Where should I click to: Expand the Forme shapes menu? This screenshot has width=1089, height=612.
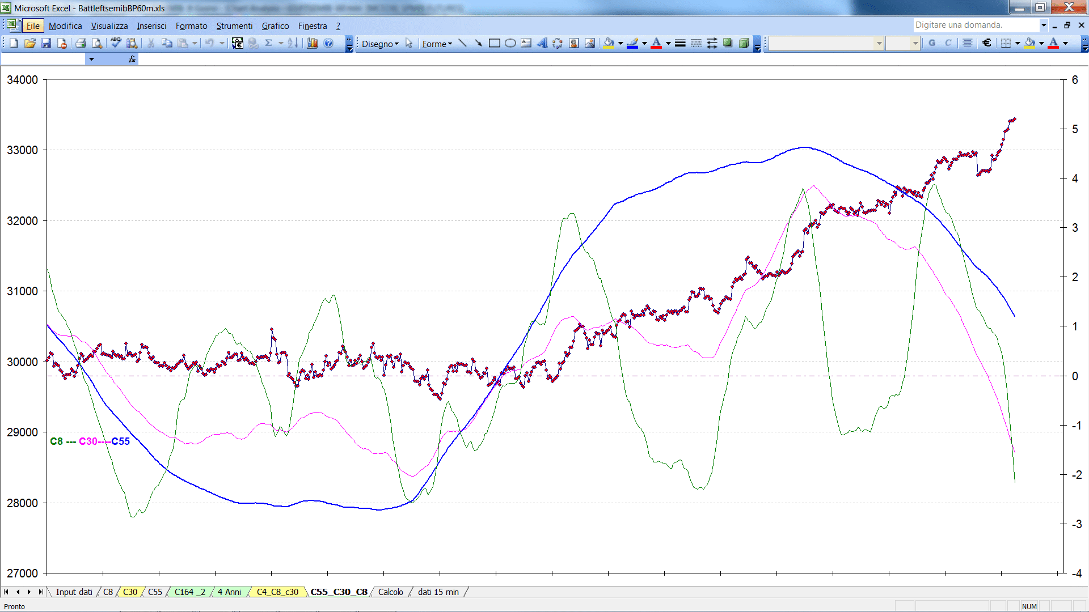point(437,44)
